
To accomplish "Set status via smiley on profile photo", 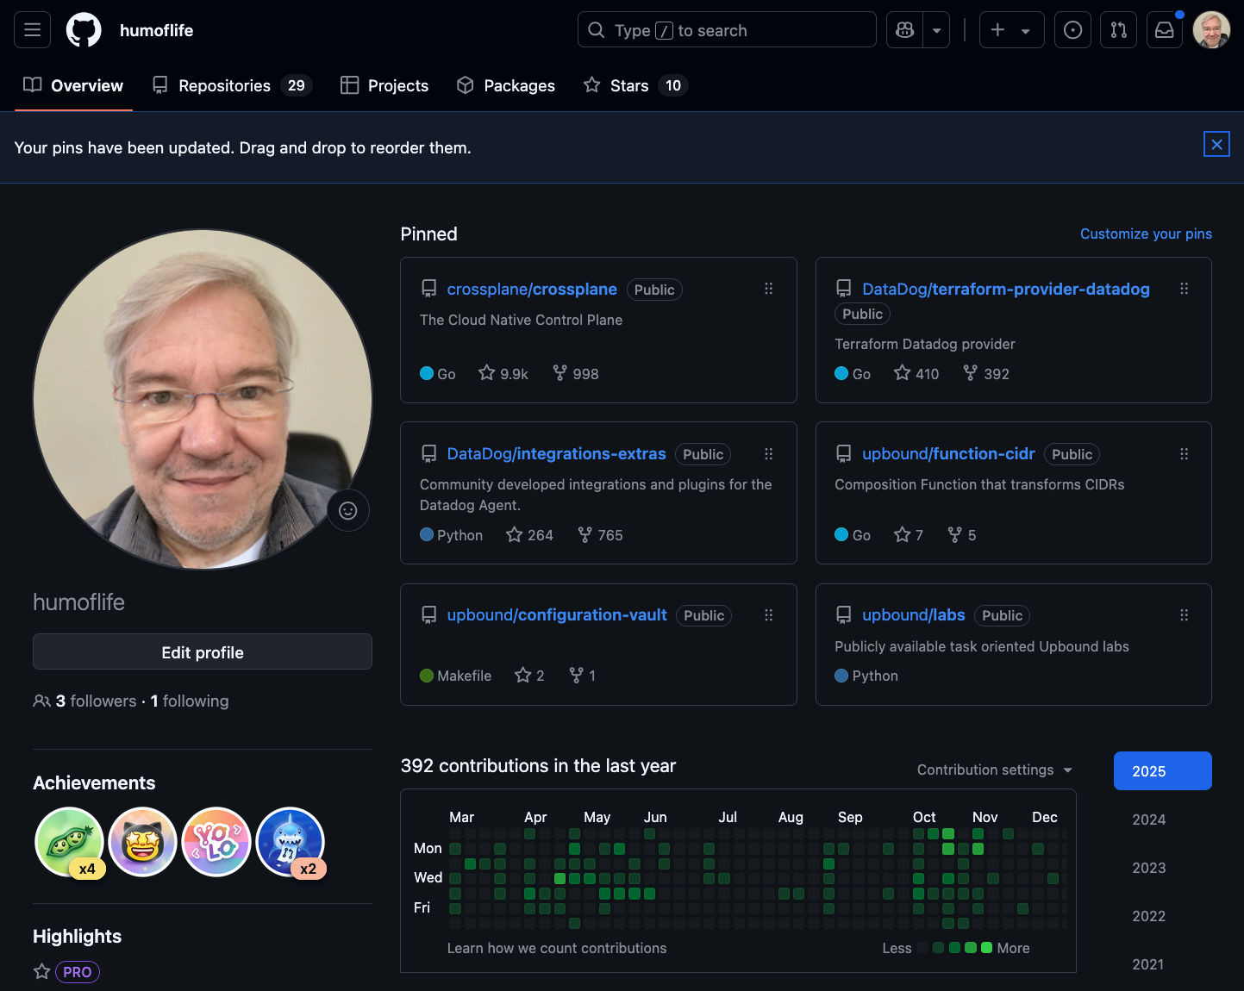I will click(348, 510).
